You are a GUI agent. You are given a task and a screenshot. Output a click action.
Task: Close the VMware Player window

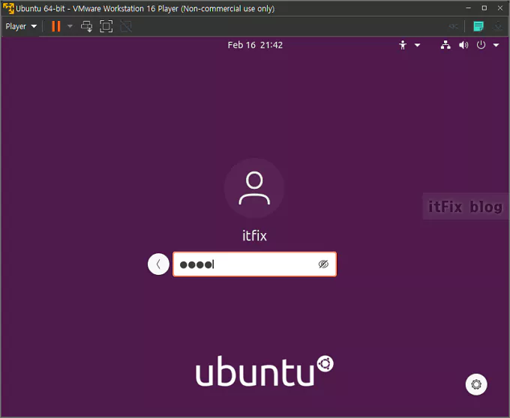click(x=500, y=7)
